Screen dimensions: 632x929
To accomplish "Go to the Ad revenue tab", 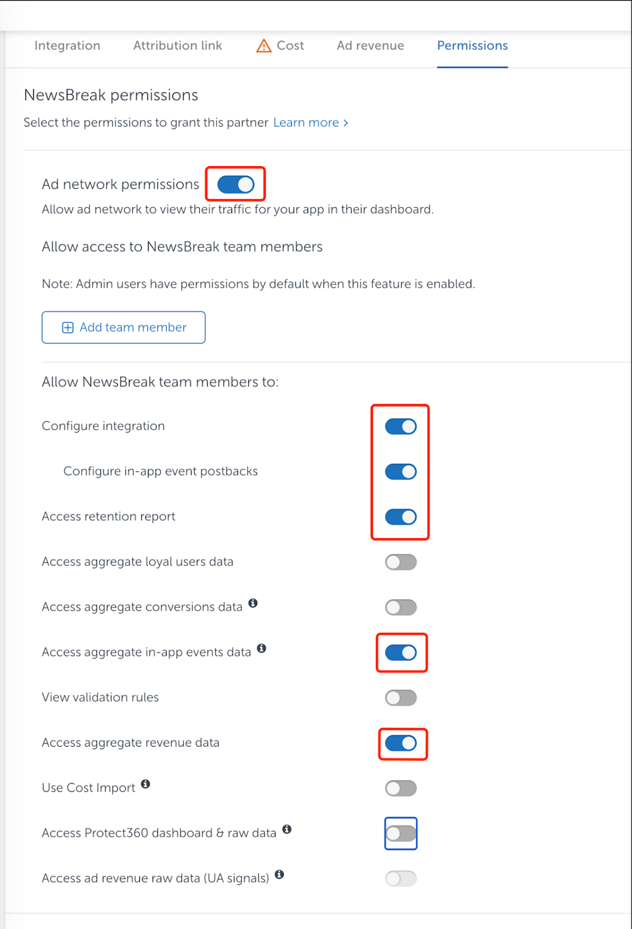I will click(370, 46).
